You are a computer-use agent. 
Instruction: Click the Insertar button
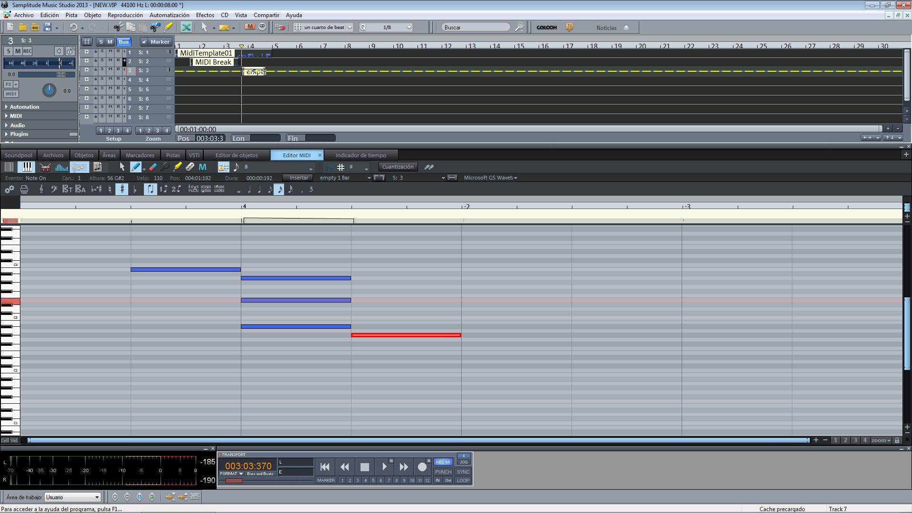299,178
